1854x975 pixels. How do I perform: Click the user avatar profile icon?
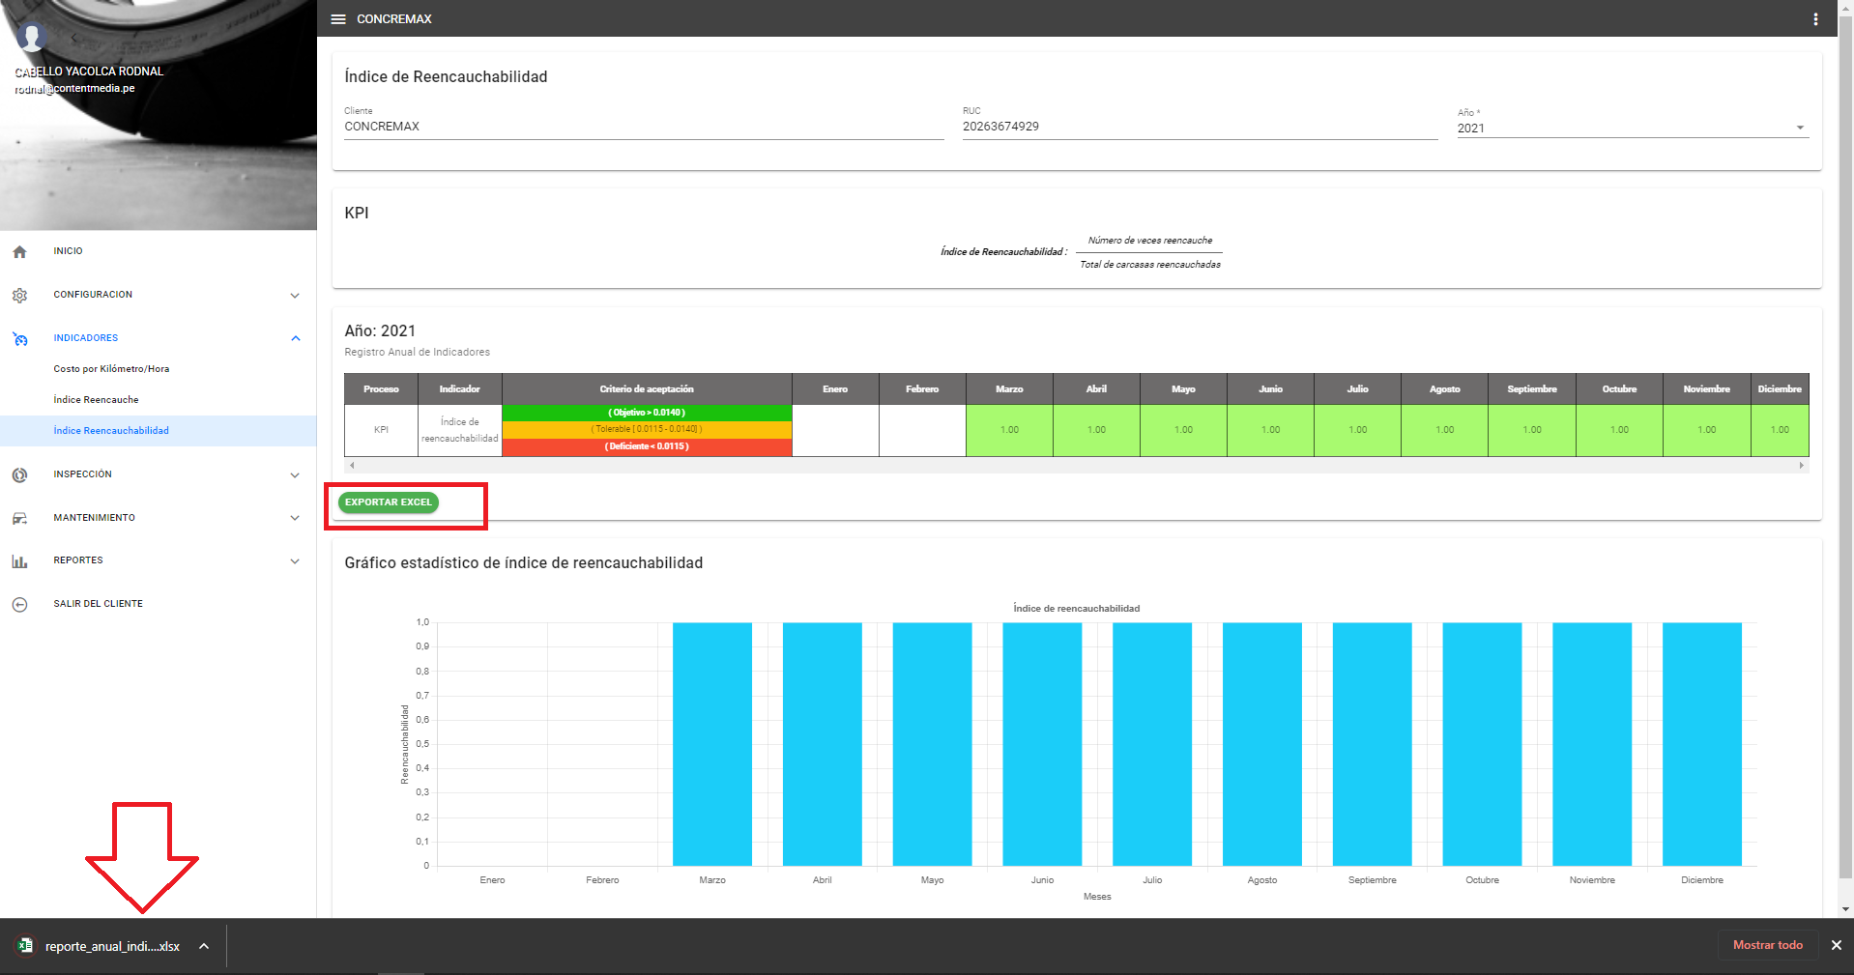click(x=32, y=37)
